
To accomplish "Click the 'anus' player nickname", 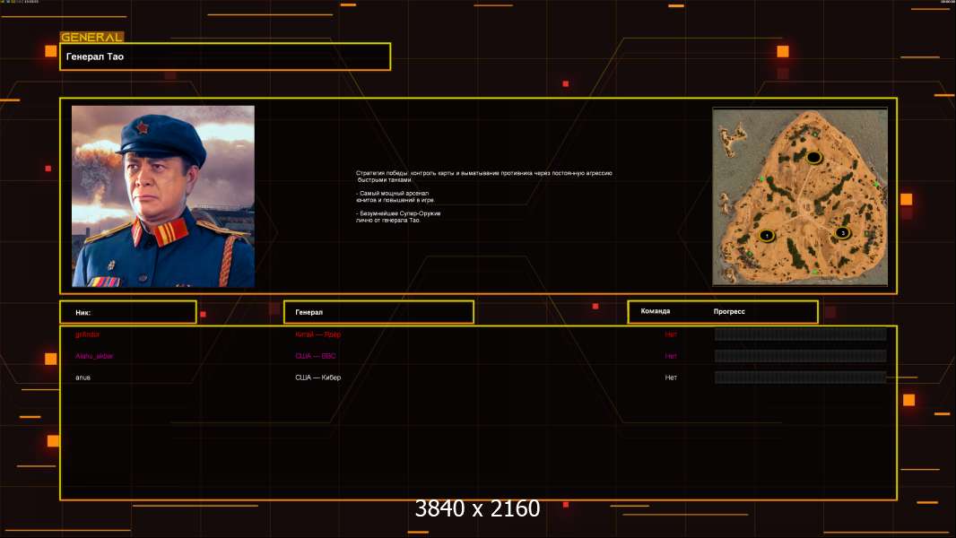I will 83,377.
